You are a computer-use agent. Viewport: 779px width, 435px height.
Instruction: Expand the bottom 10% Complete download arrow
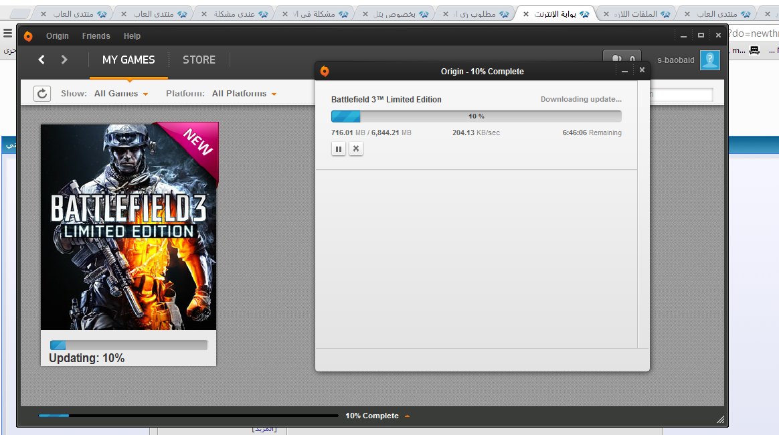(x=408, y=416)
